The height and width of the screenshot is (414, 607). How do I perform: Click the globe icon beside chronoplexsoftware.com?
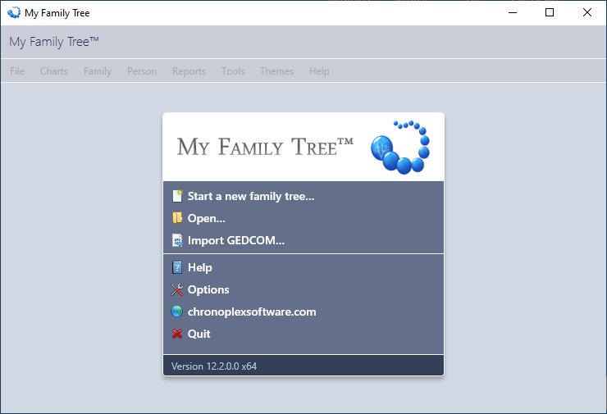tap(177, 312)
